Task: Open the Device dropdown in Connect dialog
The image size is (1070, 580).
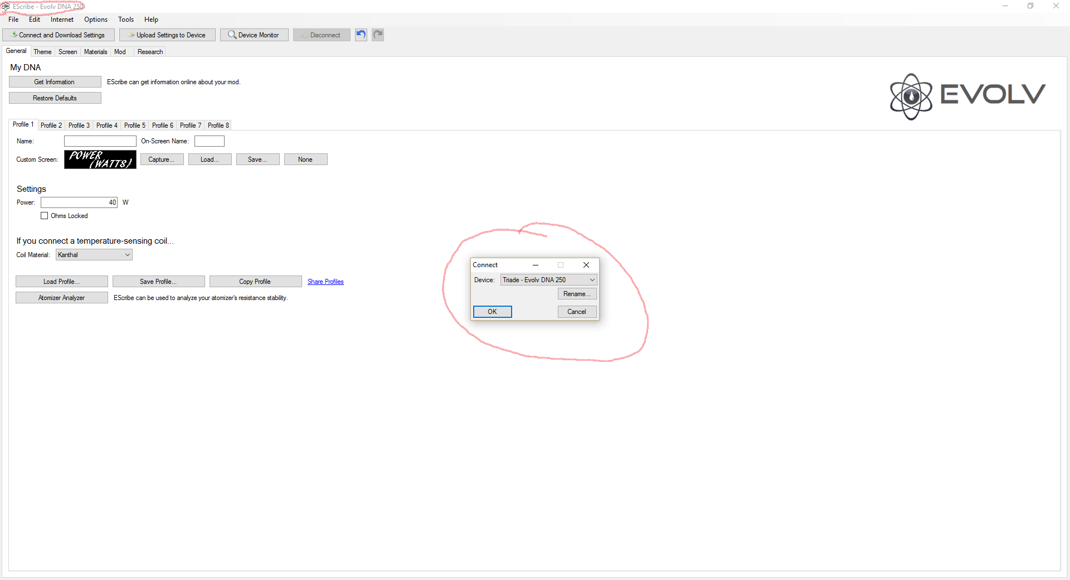Action: pyautogui.click(x=548, y=280)
